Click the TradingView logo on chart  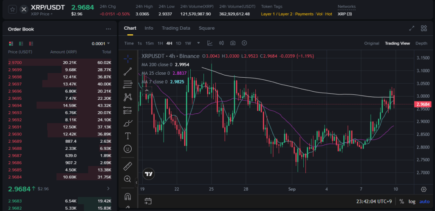[148, 174]
